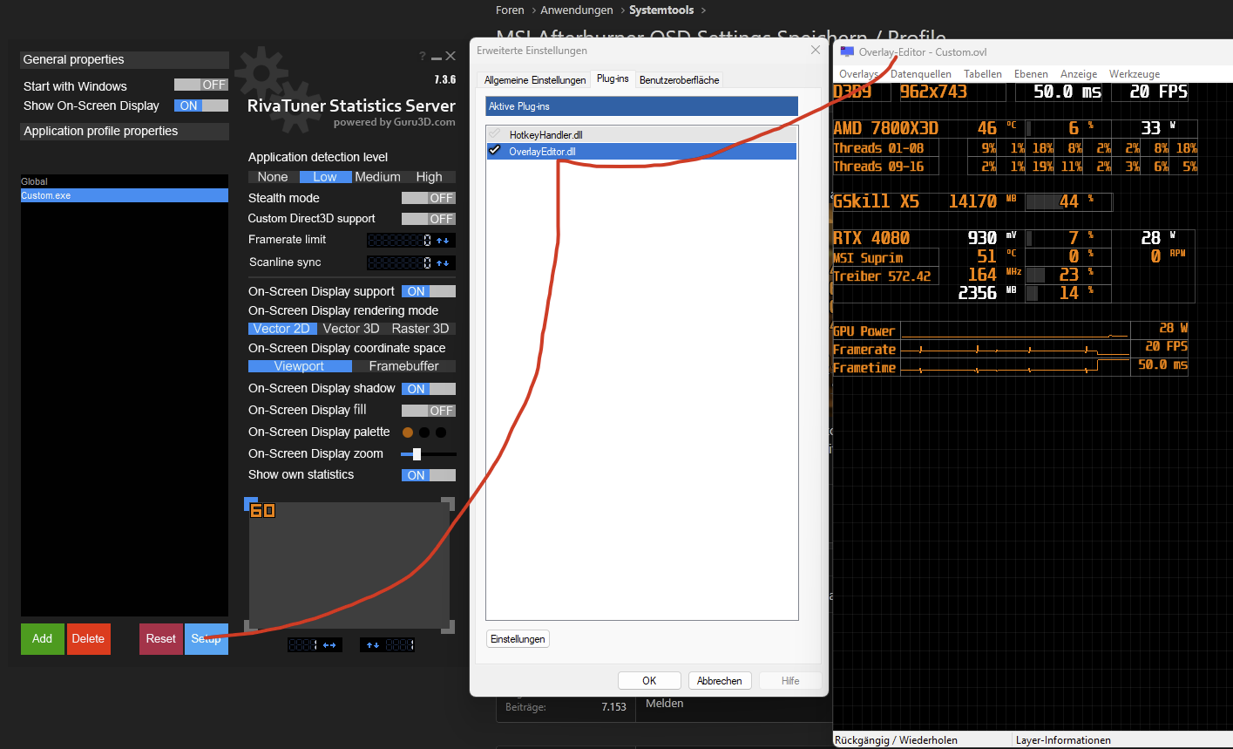
Task: Pick the orange OSD palette color
Action: 408,432
